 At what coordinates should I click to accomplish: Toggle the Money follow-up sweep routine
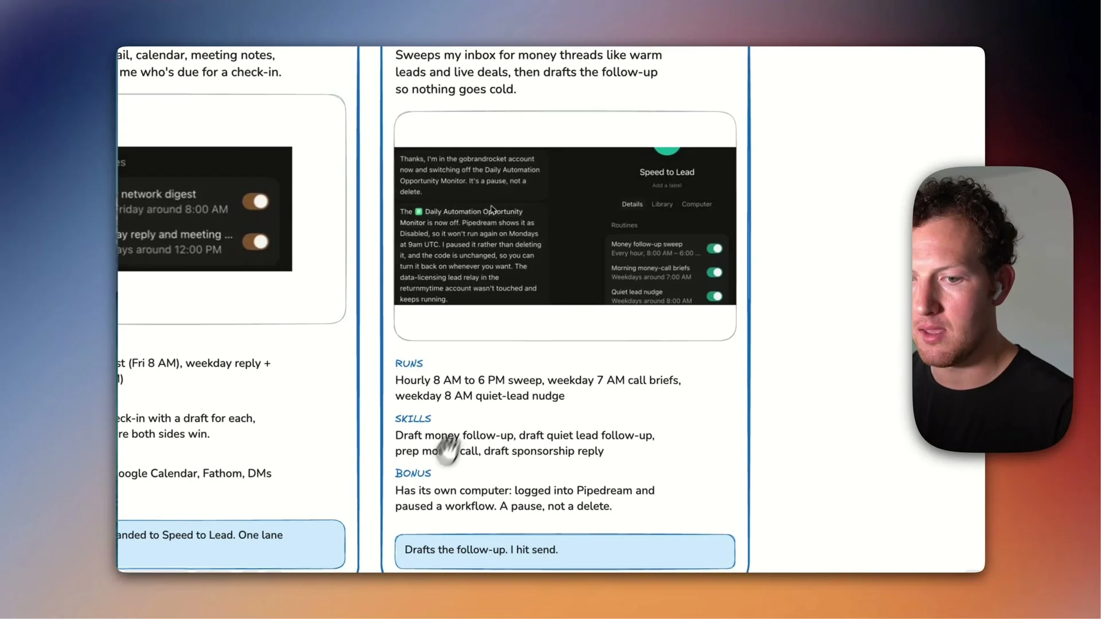click(714, 248)
